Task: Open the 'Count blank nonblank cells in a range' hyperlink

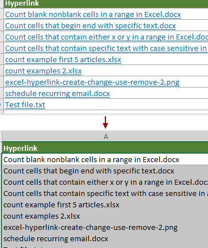Action: click(x=93, y=15)
